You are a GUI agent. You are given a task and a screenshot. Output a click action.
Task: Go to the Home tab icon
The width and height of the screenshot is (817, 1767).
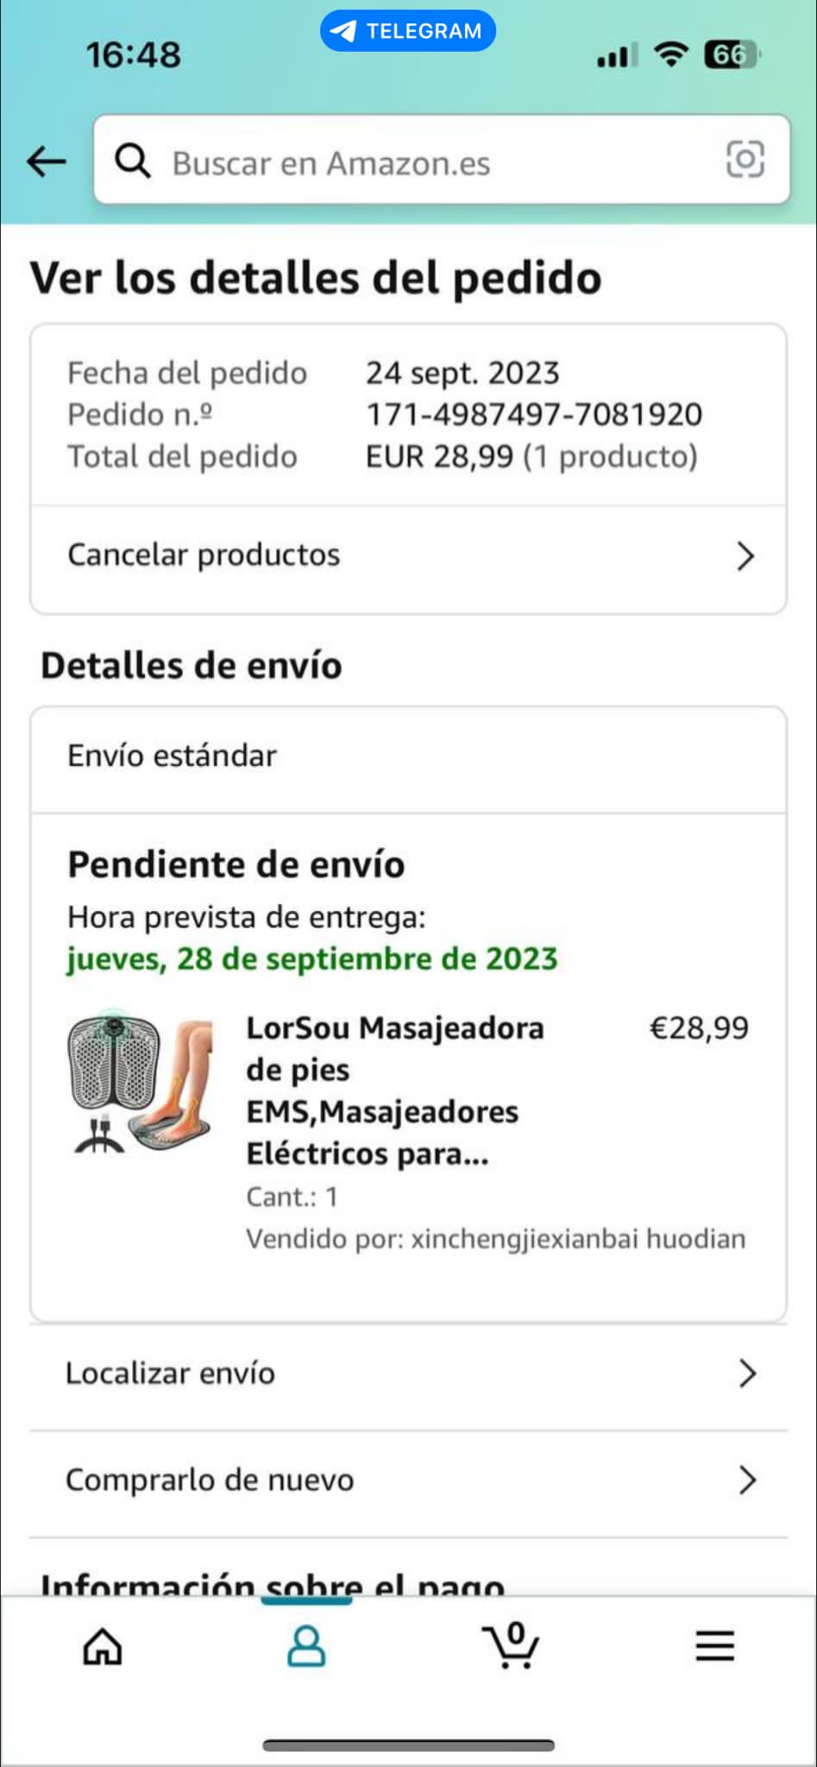pyautogui.click(x=103, y=1646)
